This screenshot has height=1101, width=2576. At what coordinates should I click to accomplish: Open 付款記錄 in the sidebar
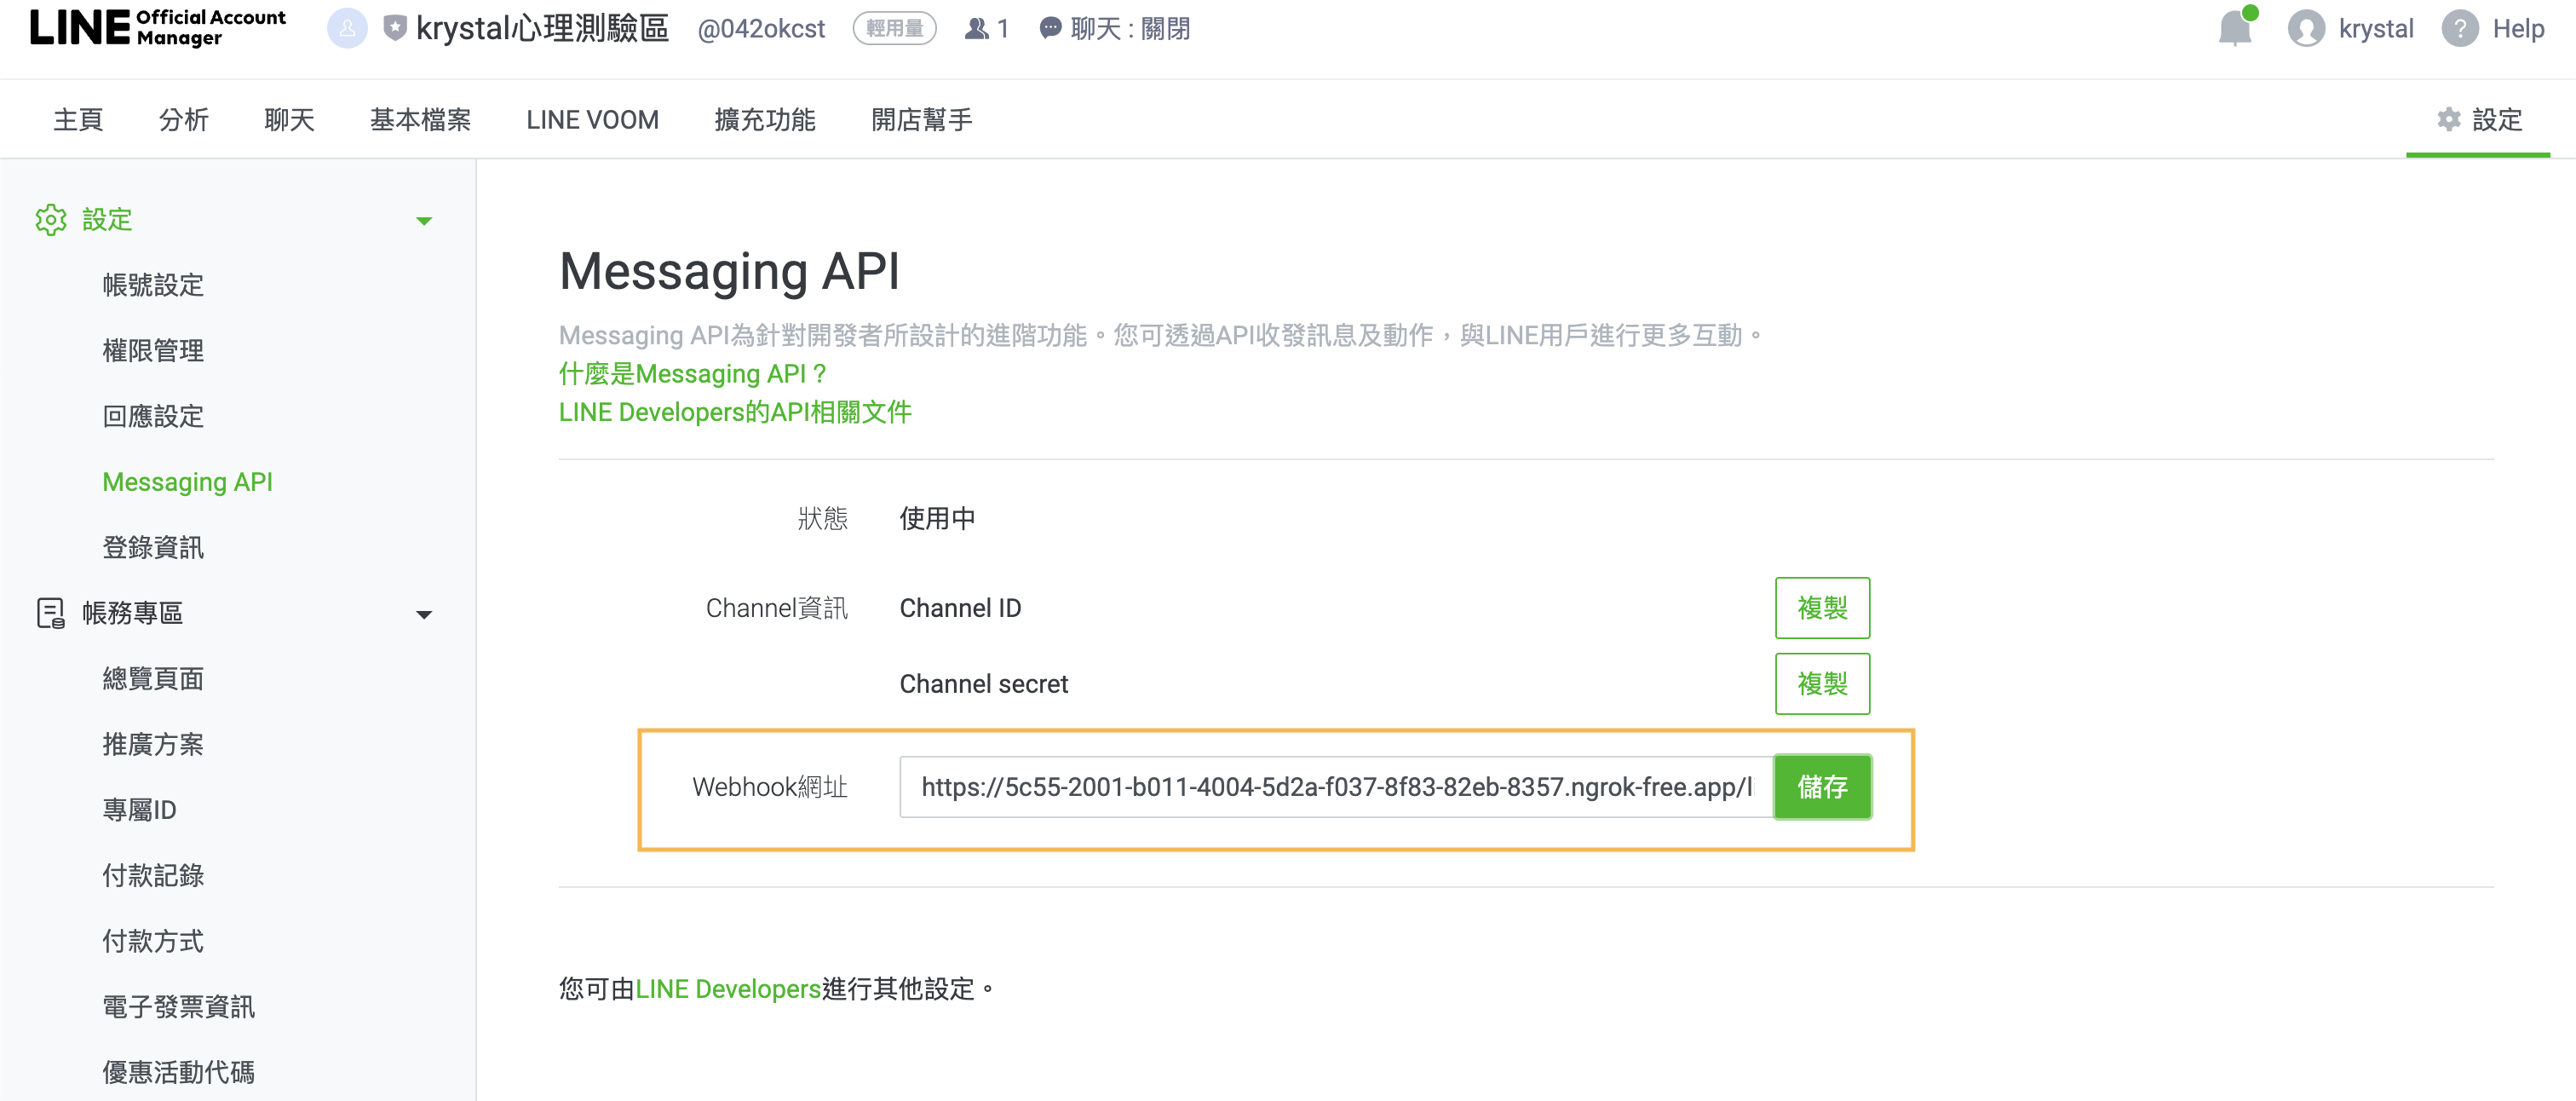click(x=153, y=875)
